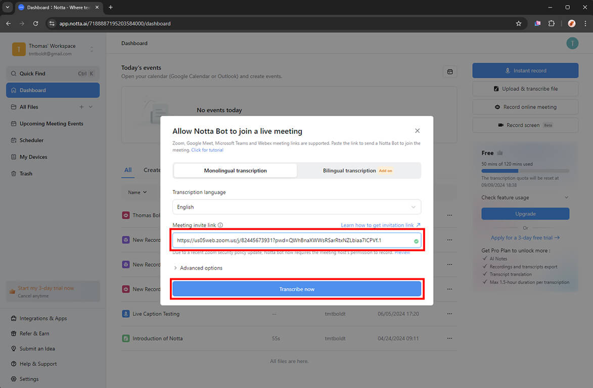Open Help & Support
Viewport: 593px width, 388px height.
click(x=38, y=364)
